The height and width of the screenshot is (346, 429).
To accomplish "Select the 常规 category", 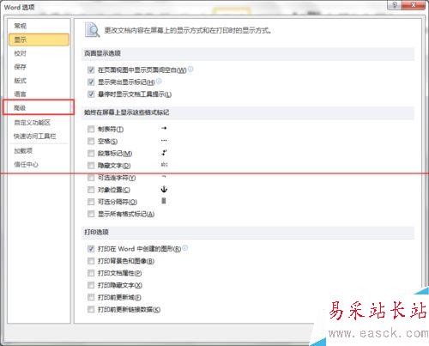I will 39,26.
